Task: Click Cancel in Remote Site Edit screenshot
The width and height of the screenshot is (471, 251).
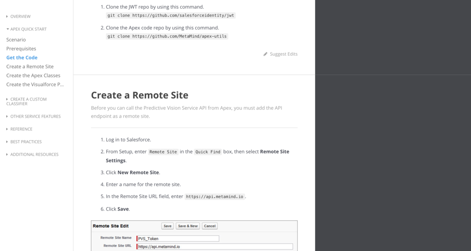Action: tap(210, 226)
